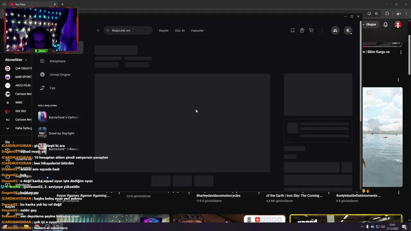Screen dimensions: 411x231
Task: Minimize the Epic Games launcher window
Action: [x=345, y=16]
